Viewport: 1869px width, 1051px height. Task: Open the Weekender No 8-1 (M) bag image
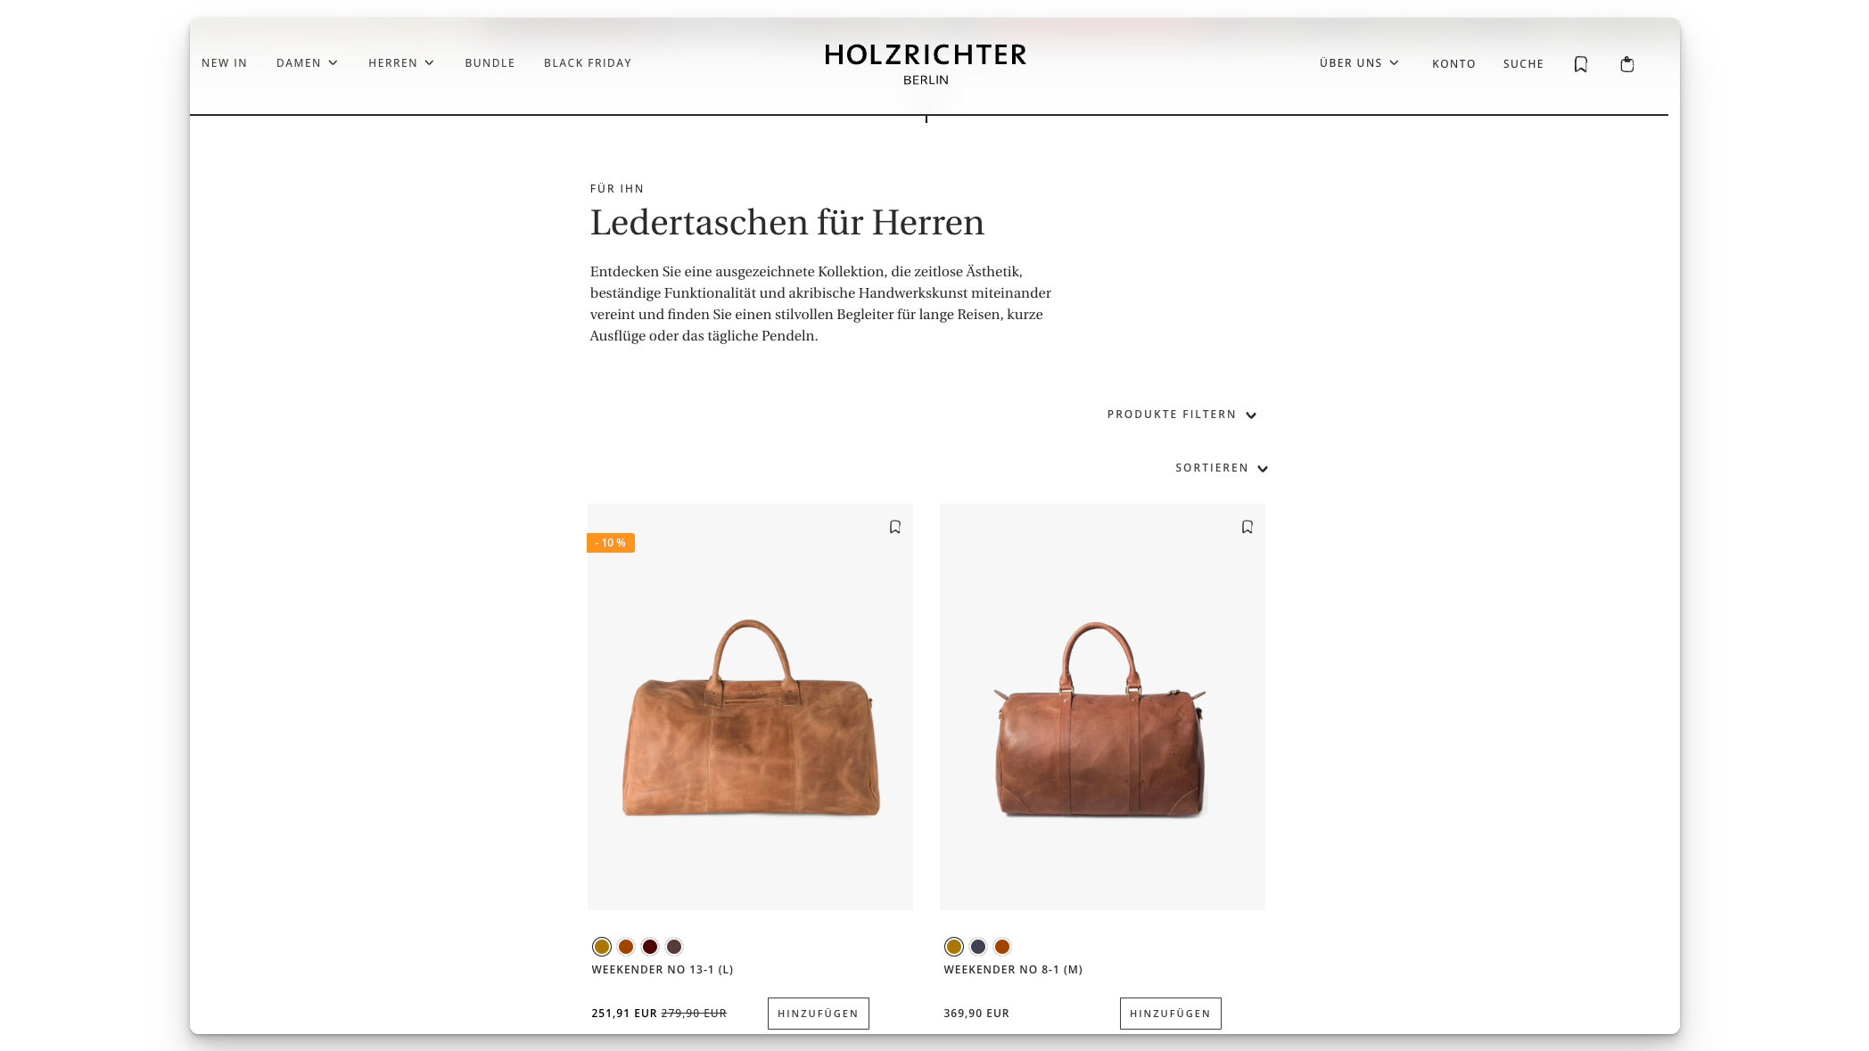click(1102, 707)
